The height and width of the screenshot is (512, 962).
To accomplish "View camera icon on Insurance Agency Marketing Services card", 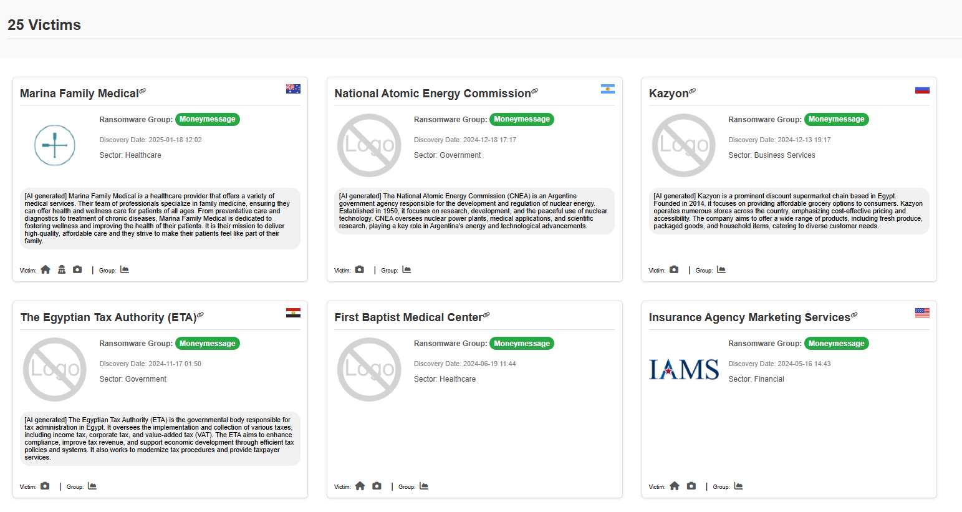I will click(x=691, y=486).
